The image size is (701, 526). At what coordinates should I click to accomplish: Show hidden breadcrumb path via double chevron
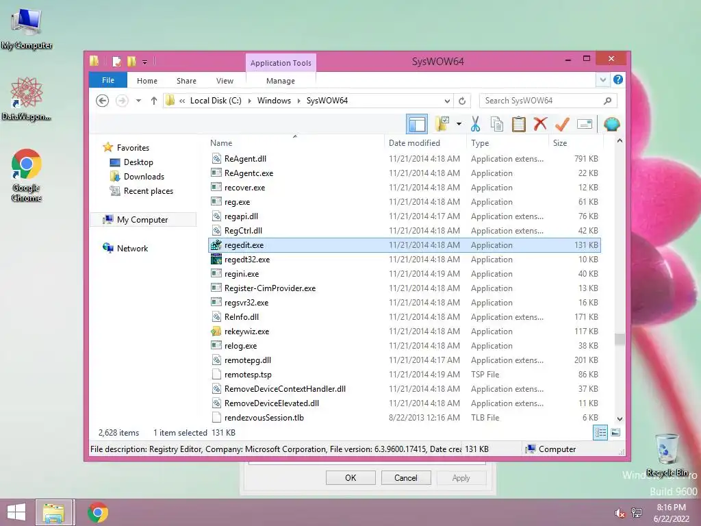pos(182,101)
